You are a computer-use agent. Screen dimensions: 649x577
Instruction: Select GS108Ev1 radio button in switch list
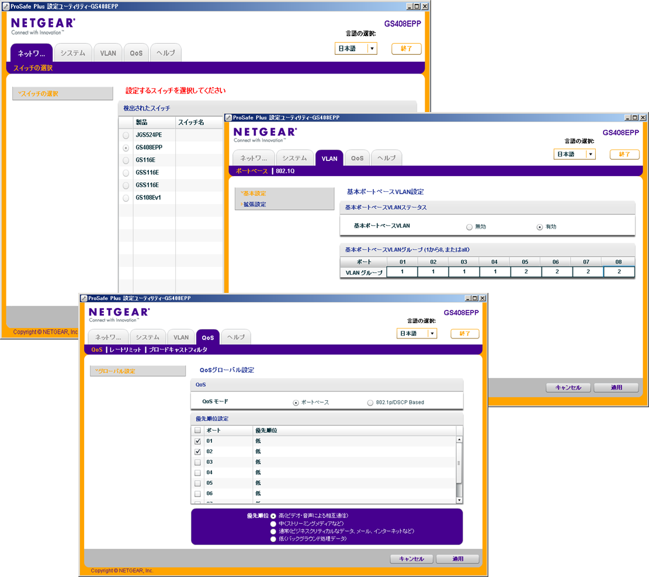[126, 198]
